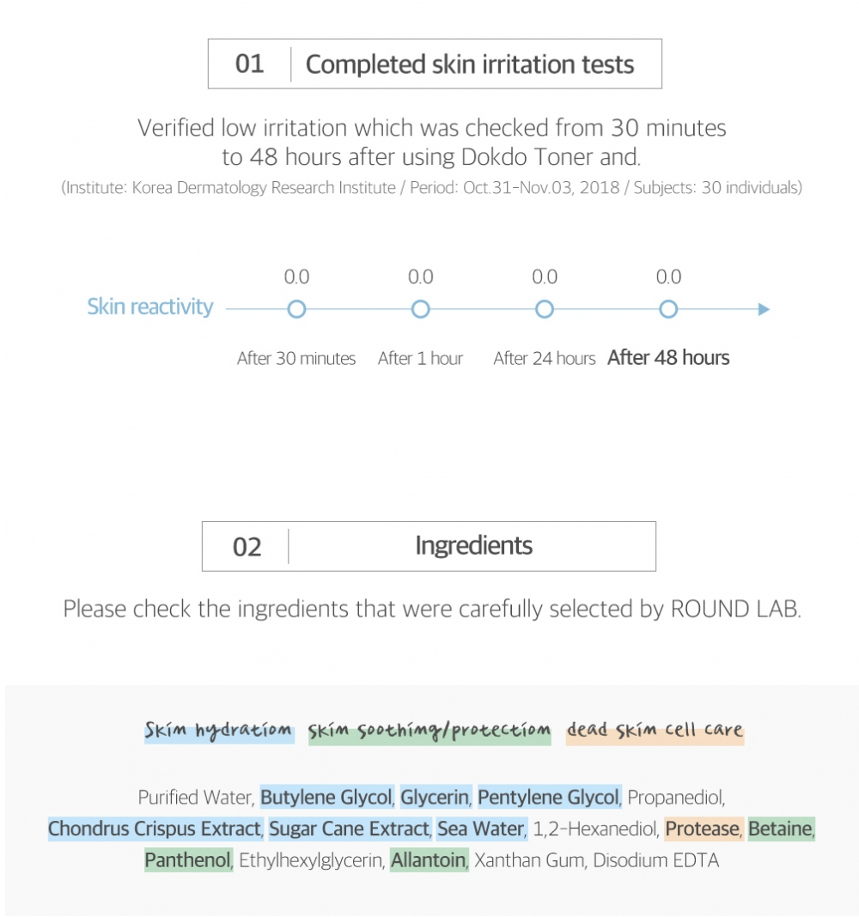The image size is (859, 917).
Task: Click the blue Skin hydration legend label
Action: [218, 731]
